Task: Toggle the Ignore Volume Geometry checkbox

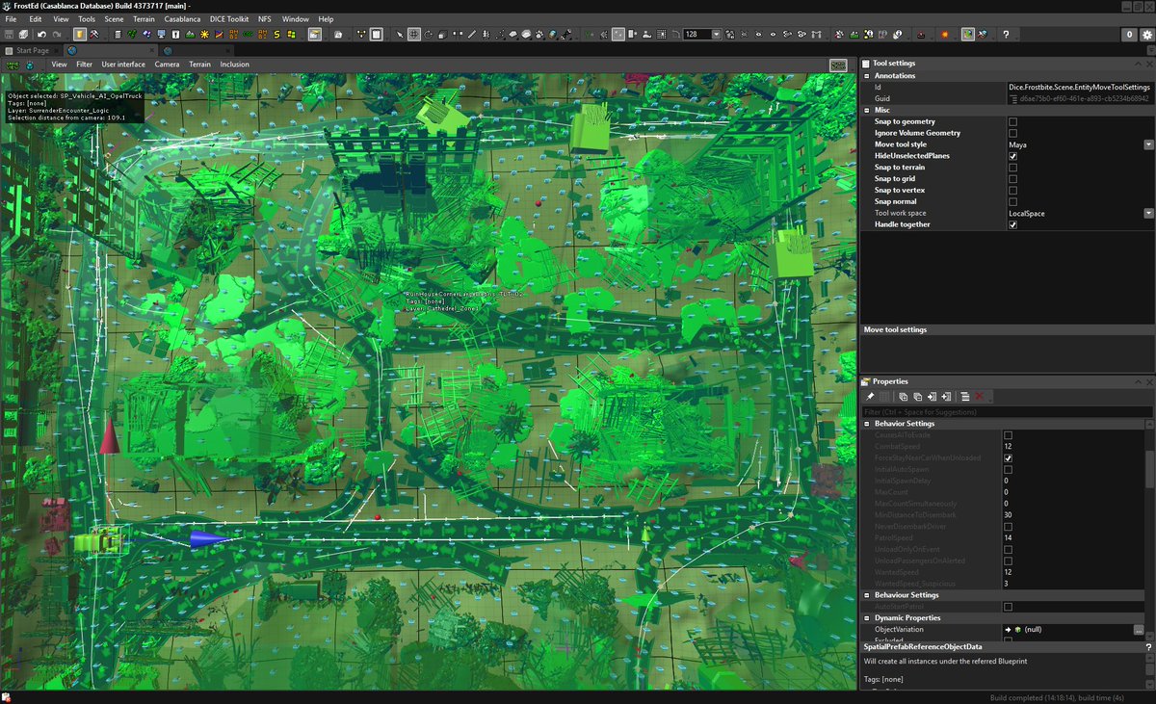Action: click(1012, 133)
